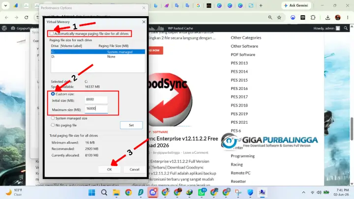354x199 pixels.
Task: Close the Performance Options window
Action: click(x=144, y=8)
